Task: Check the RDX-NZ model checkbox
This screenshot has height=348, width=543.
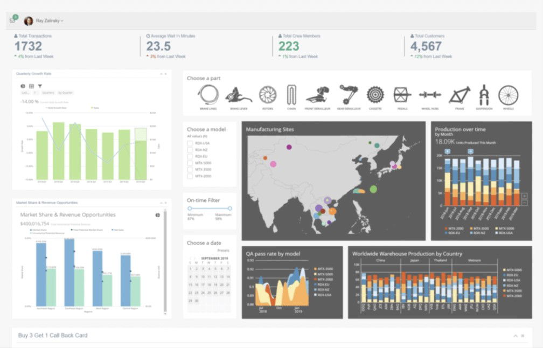Action: point(190,150)
